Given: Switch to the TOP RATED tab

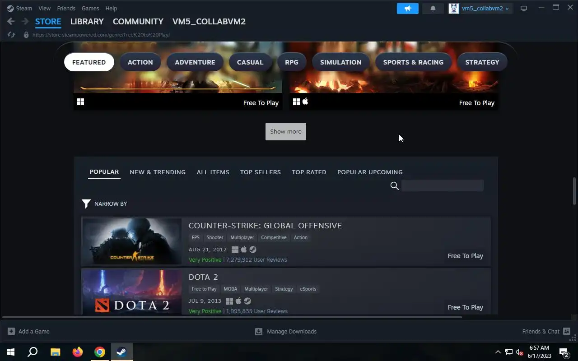Looking at the screenshot, I should 309,172.
